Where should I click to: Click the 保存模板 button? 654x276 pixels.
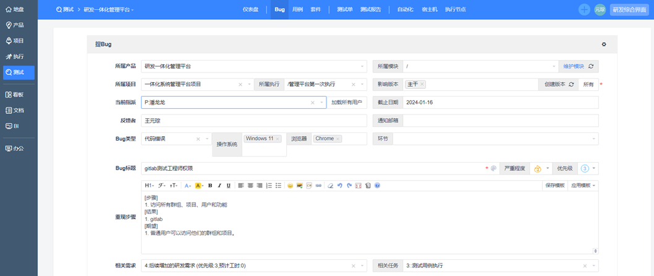click(x=555, y=186)
